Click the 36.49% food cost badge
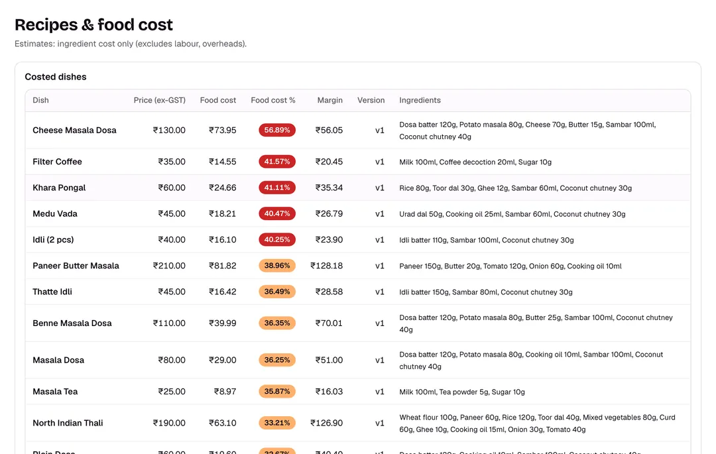This screenshot has width=716, height=454. click(277, 292)
